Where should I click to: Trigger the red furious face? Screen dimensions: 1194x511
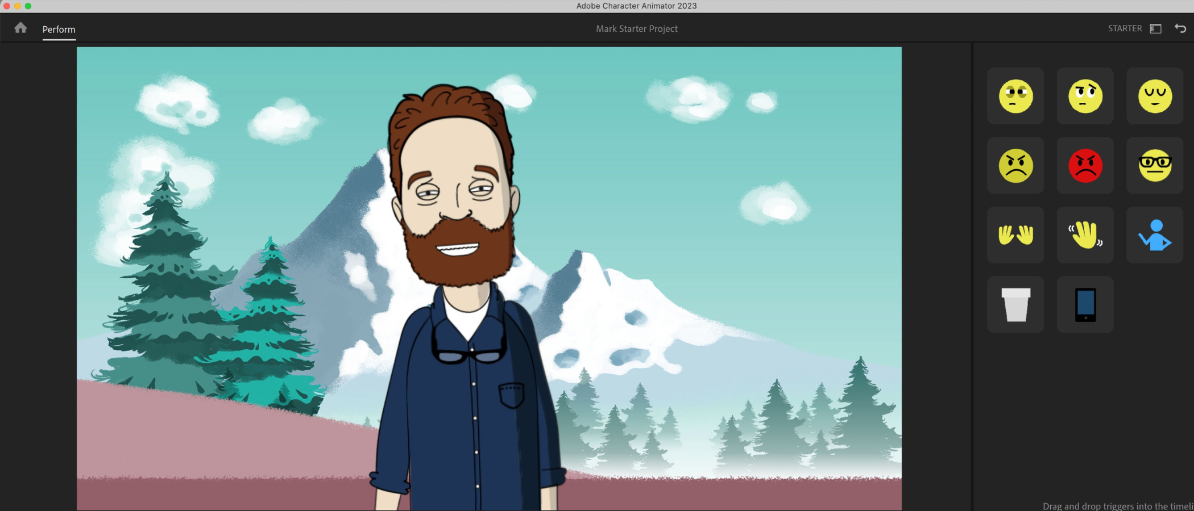(x=1085, y=166)
